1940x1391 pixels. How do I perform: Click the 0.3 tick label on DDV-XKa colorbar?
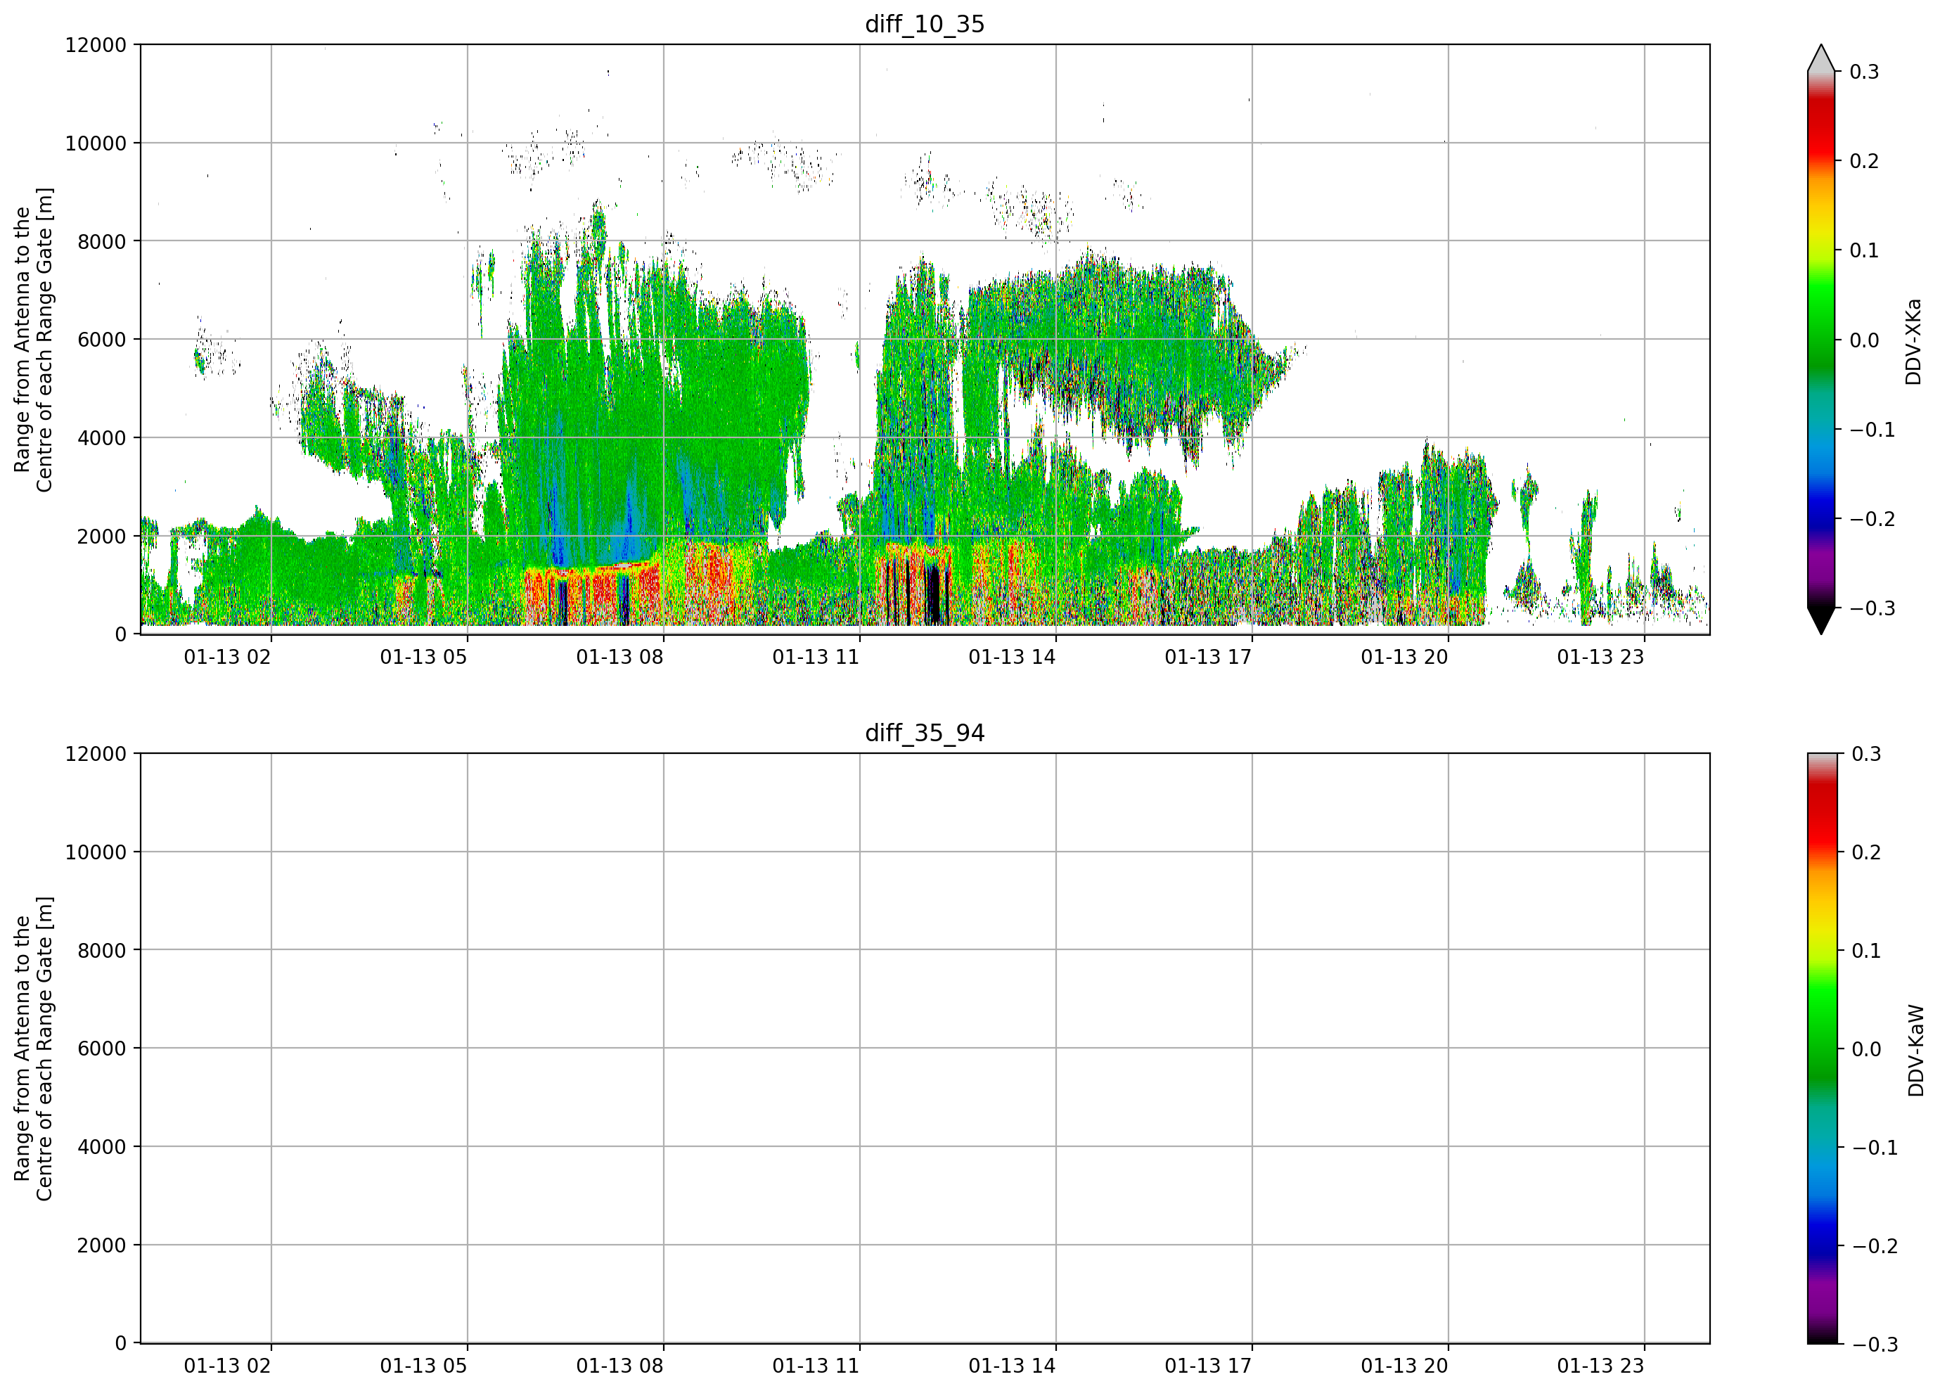tap(1864, 72)
